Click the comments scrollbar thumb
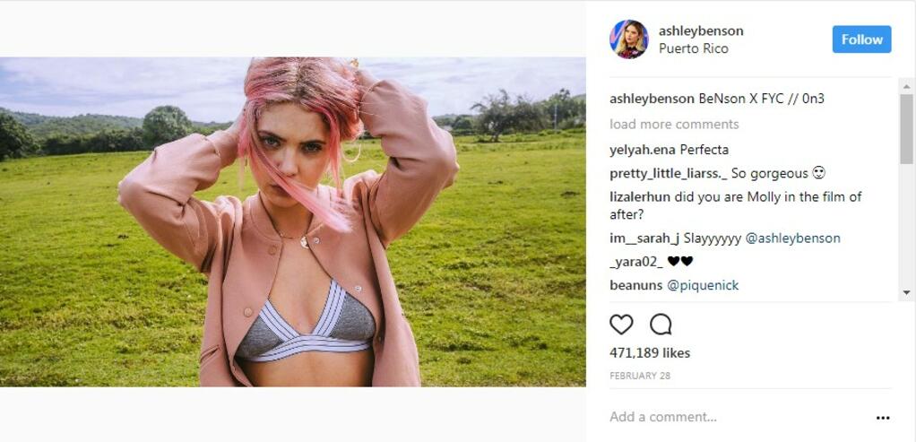The height and width of the screenshot is (442, 916). [906, 128]
